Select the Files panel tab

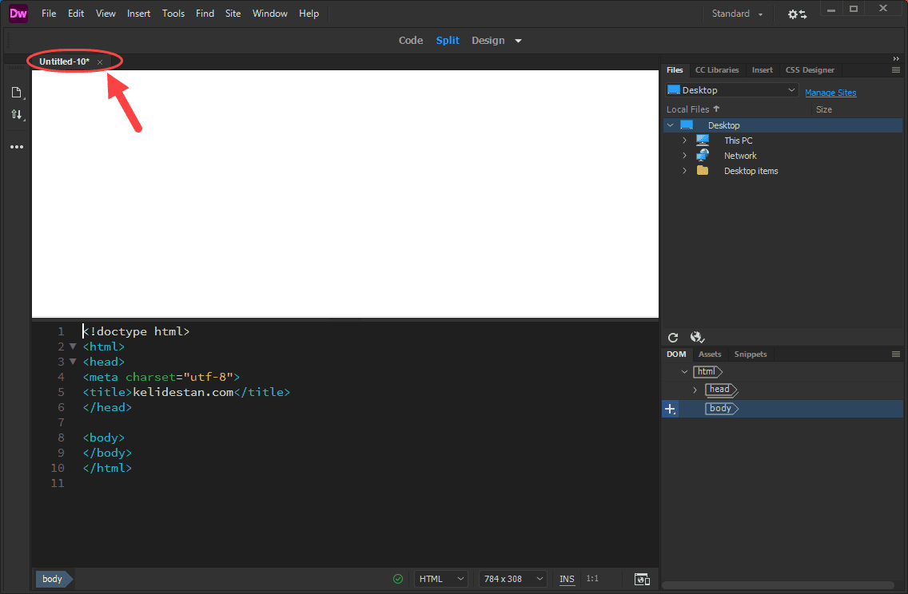tap(675, 70)
